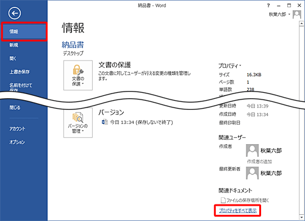
Task: Click the Word document icon beside 今日 13:34 version
Action: 105,122
